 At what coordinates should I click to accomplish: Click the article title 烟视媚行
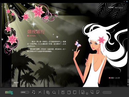coord(36,32)
